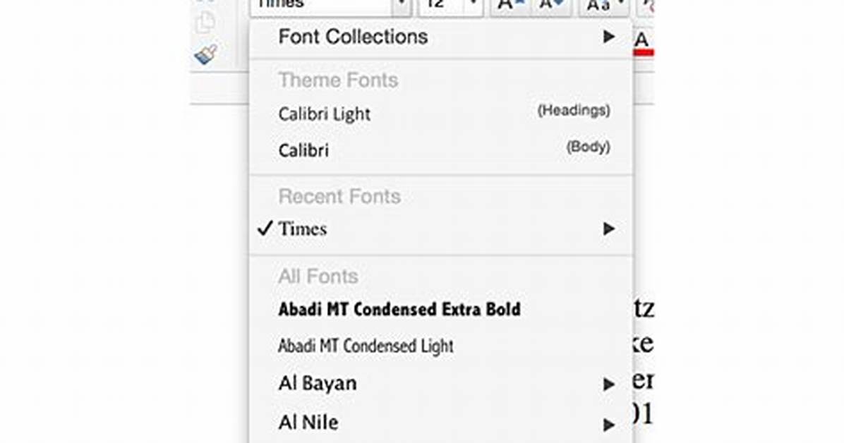Click the font size field showing 12
Viewport: 844px width, 443px height.
442,6
